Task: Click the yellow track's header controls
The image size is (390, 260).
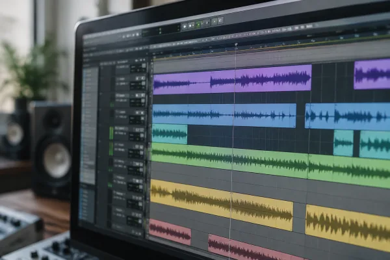Action: pos(127,183)
